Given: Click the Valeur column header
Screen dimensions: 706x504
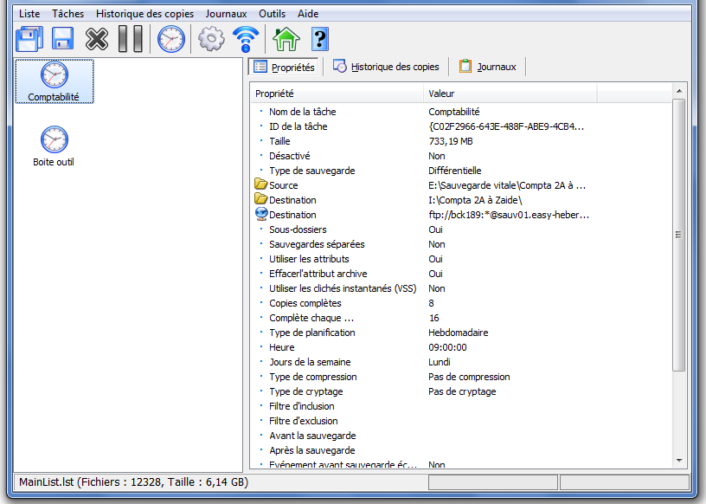Looking at the screenshot, I should [510, 94].
